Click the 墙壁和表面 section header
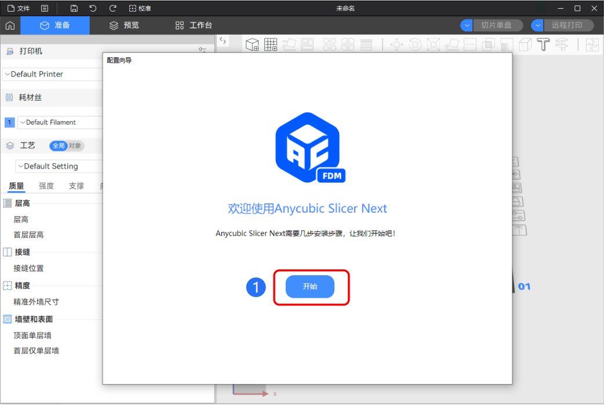The image size is (604, 405). pos(34,319)
